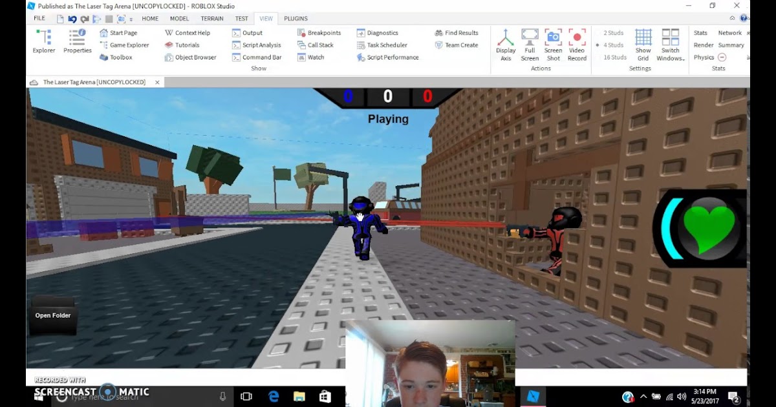776x407 pixels.
Task: Open the Switch Windows dropdown
Action: point(671,45)
